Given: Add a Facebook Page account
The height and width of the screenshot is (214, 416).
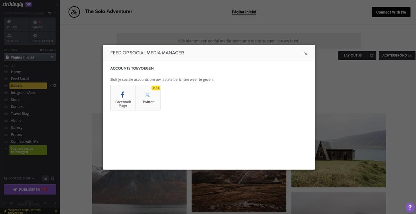Looking at the screenshot, I should (123, 97).
